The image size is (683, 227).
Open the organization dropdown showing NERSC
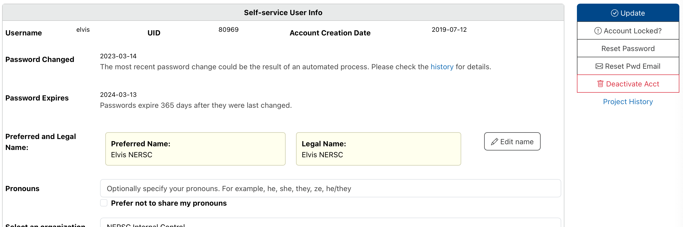[x=330, y=224]
